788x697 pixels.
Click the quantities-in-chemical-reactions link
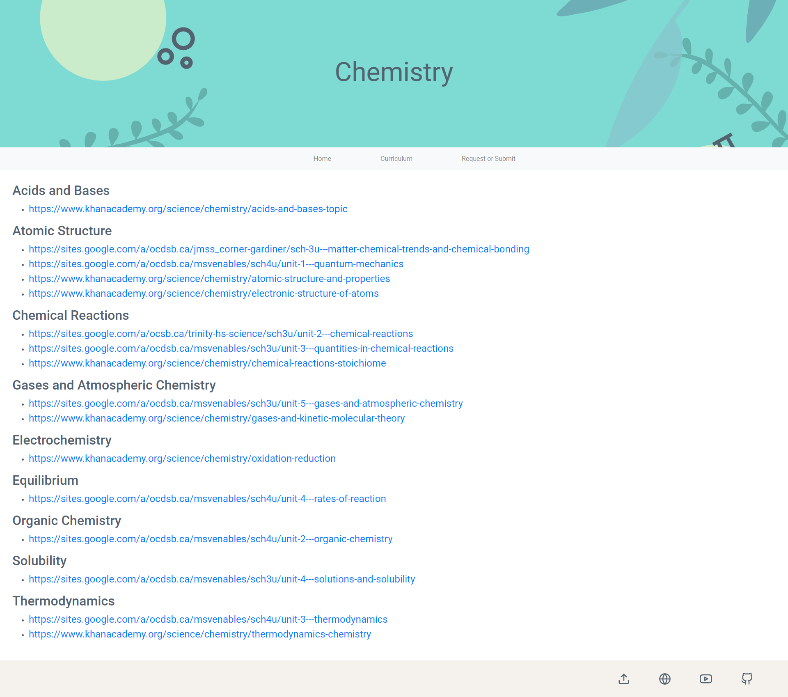pyautogui.click(x=241, y=348)
